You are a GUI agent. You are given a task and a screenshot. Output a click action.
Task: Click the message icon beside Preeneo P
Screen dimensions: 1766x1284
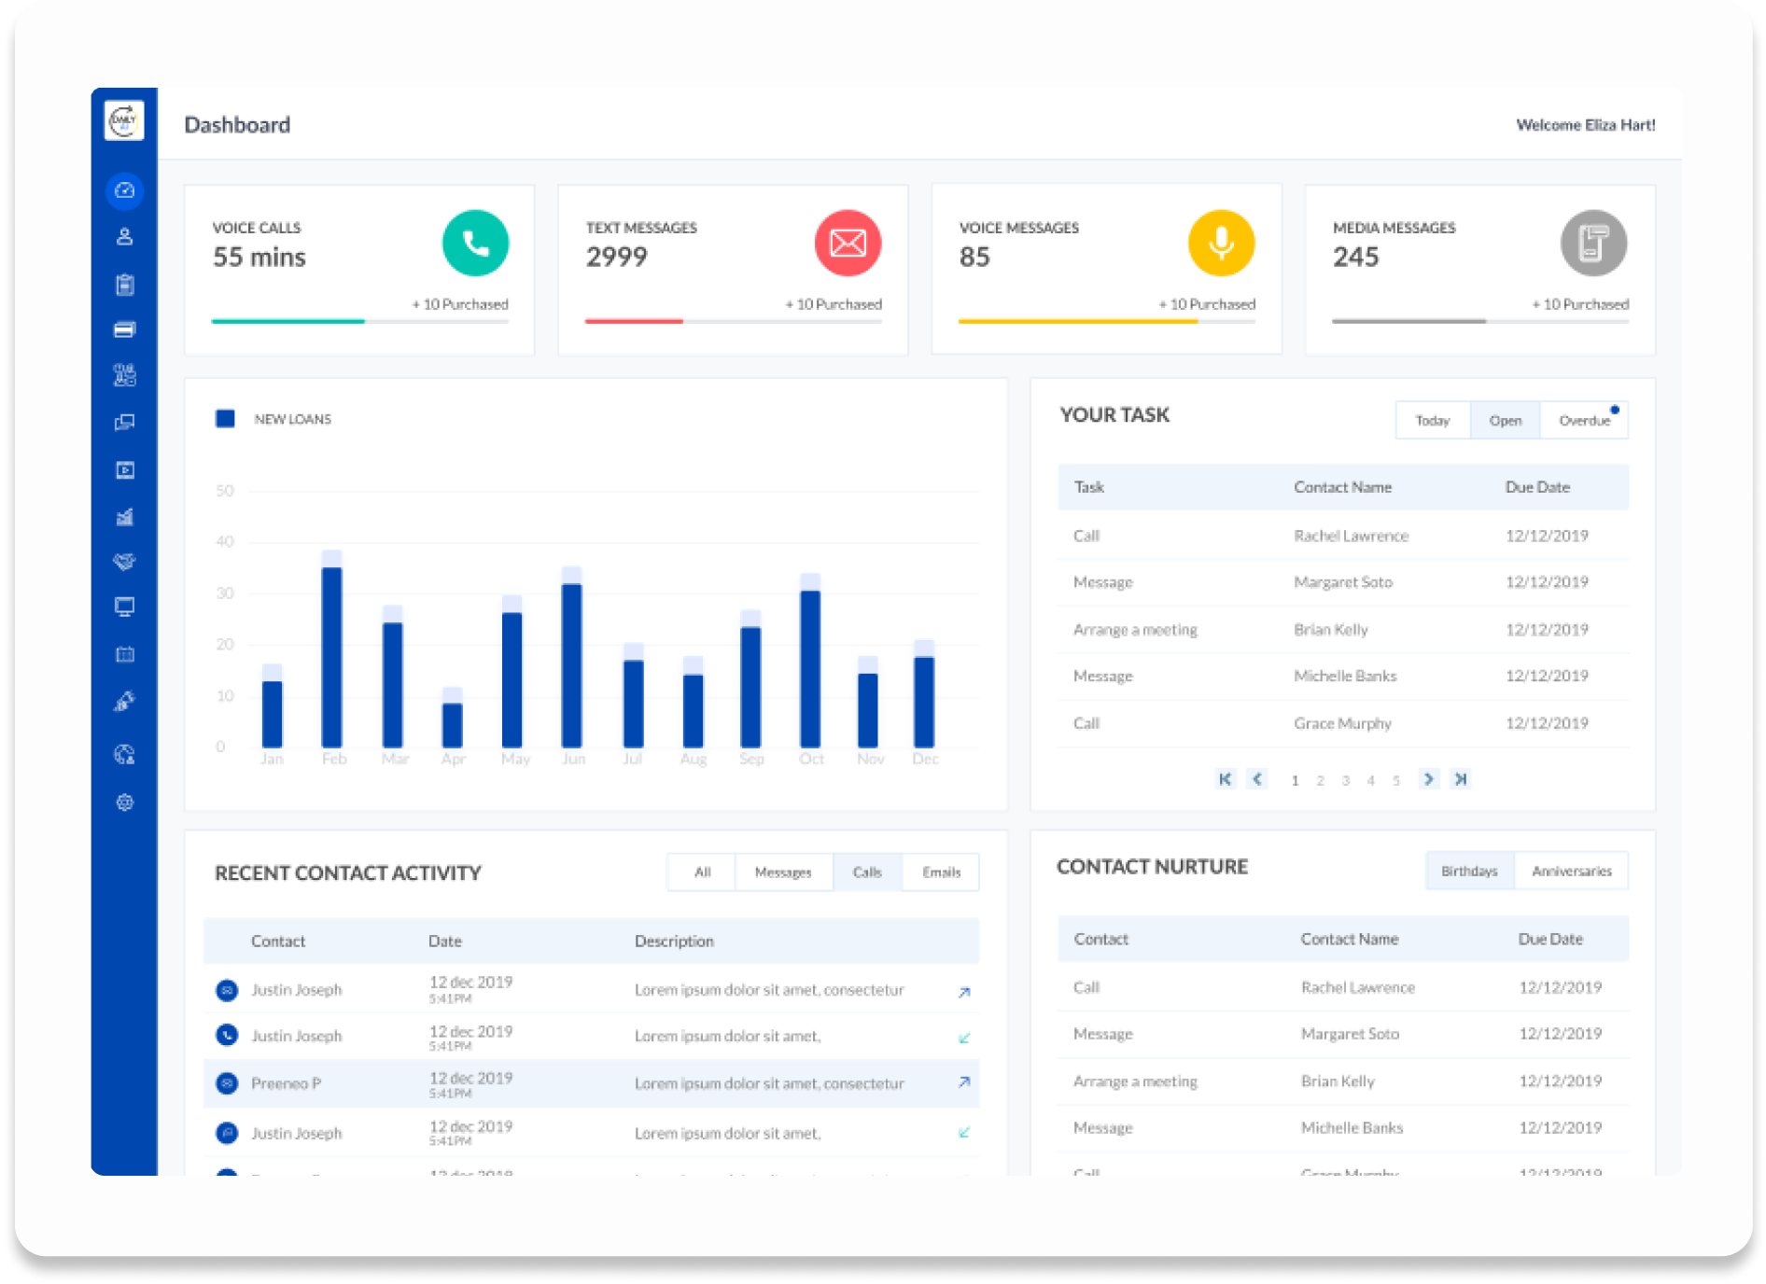pyautogui.click(x=227, y=1083)
